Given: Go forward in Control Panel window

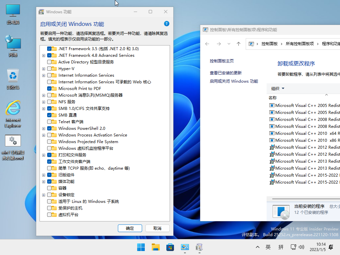Looking at the screenshot, I should coord(219,44).
